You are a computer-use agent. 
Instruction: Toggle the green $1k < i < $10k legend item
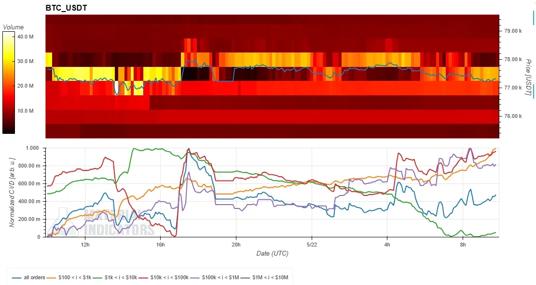(x=114, y=277)
